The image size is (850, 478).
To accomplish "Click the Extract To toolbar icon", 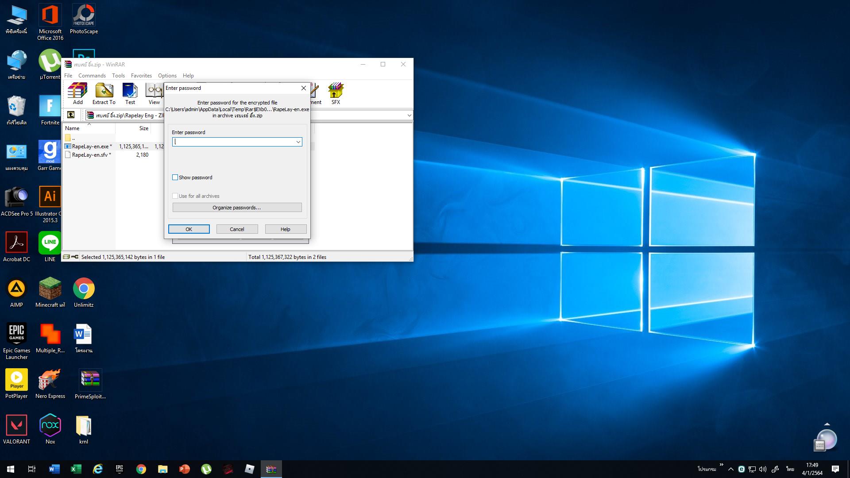I will coord(104,94).
